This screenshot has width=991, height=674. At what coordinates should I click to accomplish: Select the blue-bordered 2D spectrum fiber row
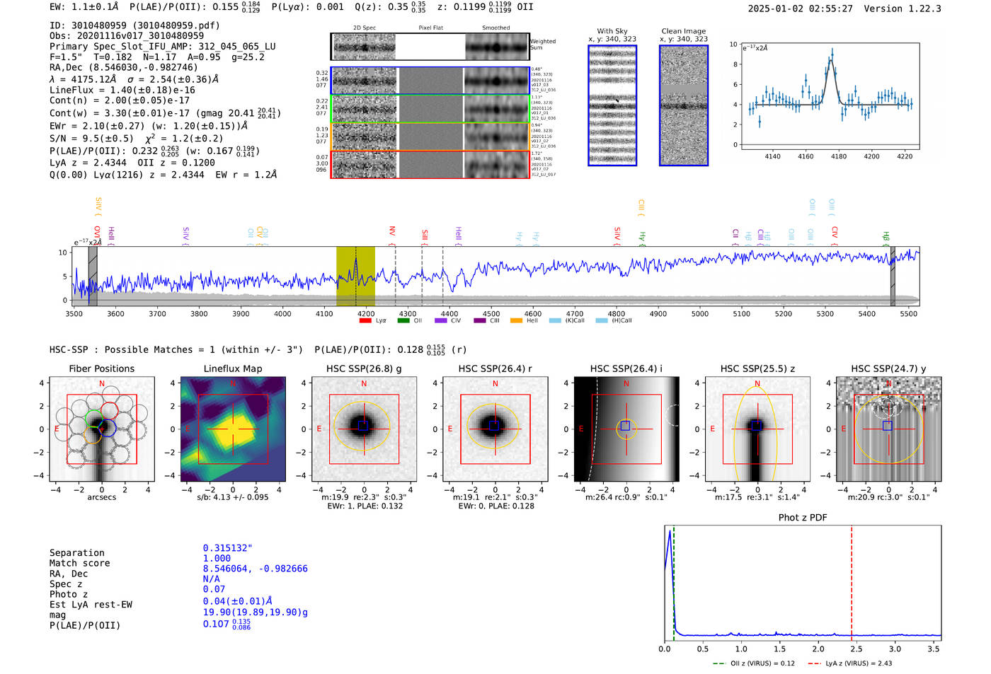pyautogui.click(x=430, y=81)
